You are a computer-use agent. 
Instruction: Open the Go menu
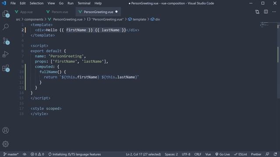pyautogui.click(x=61, y=3)
